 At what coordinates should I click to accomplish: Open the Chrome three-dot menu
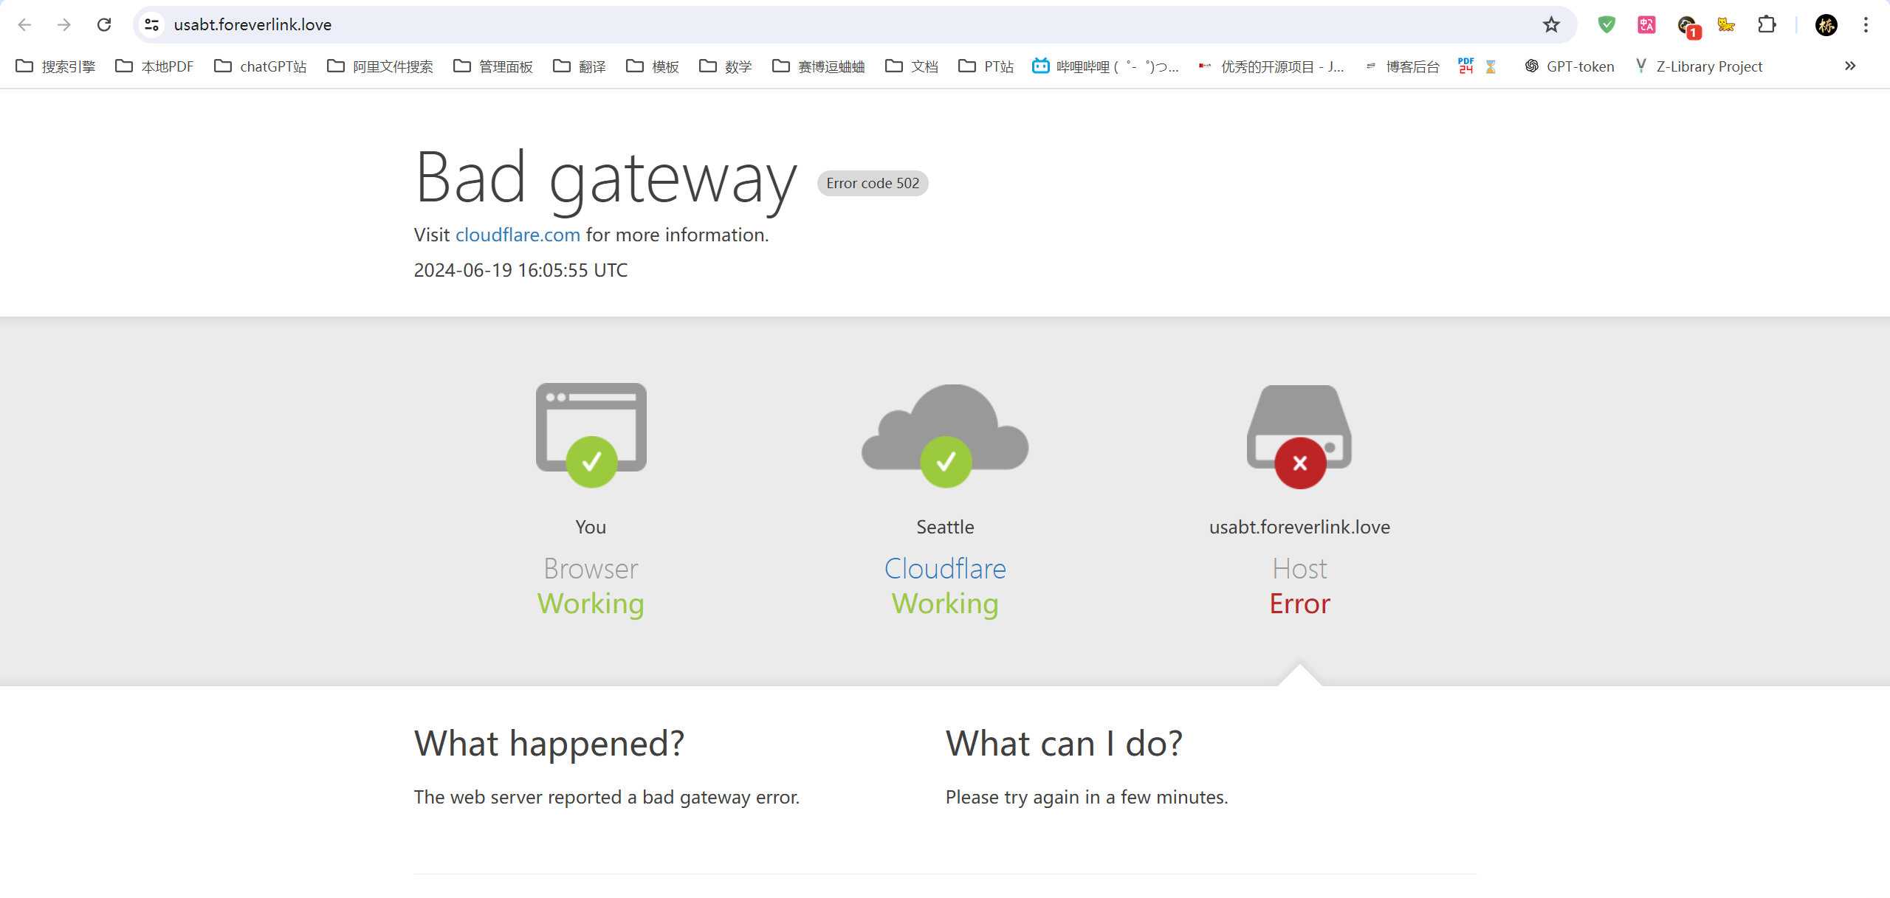tap(1866, 25)
